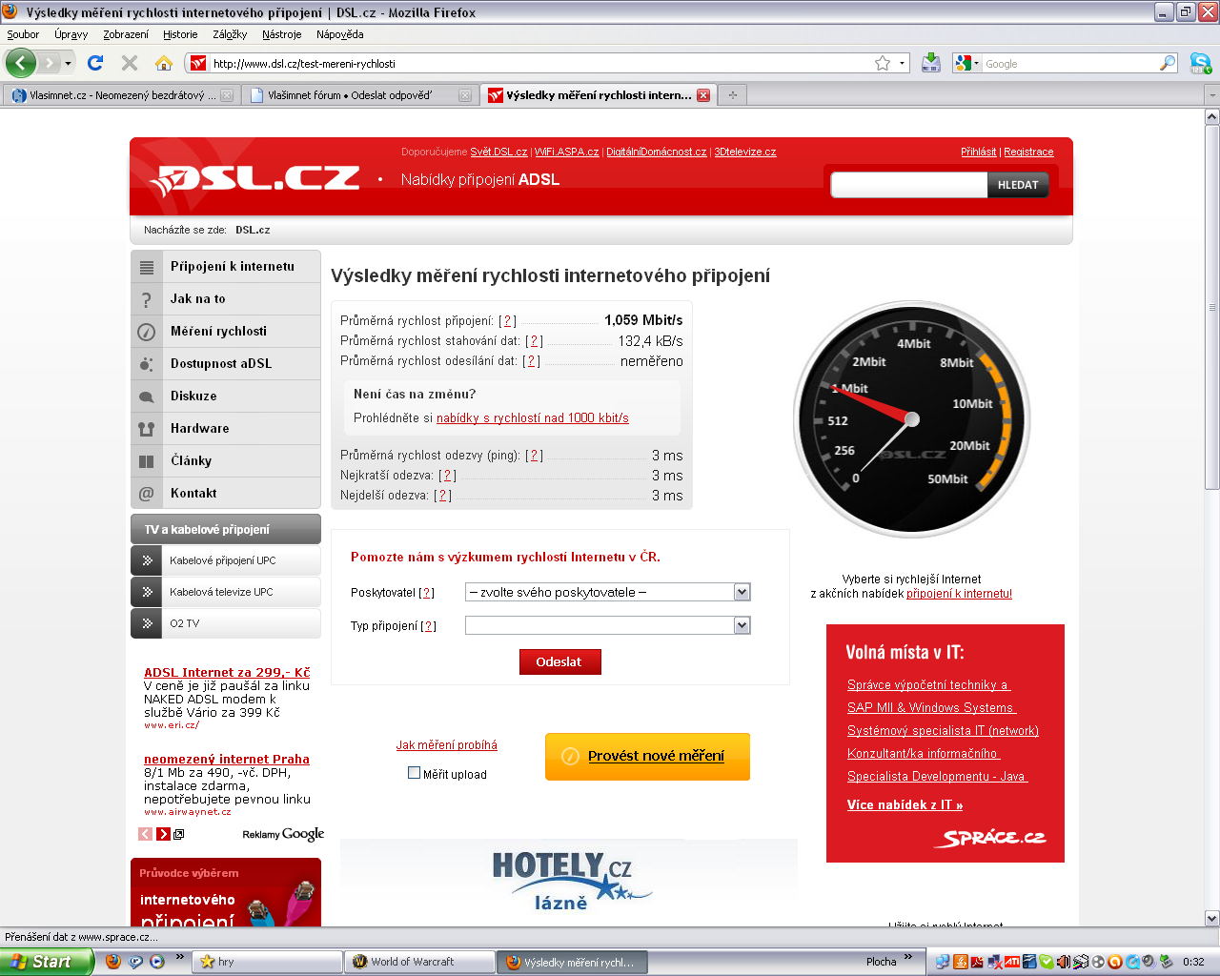Open the Home page icon in toolbar
1220x976 pixels.
164,63
